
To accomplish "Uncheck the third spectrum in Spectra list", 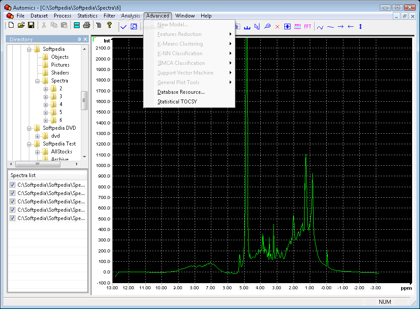I will 12,201.
